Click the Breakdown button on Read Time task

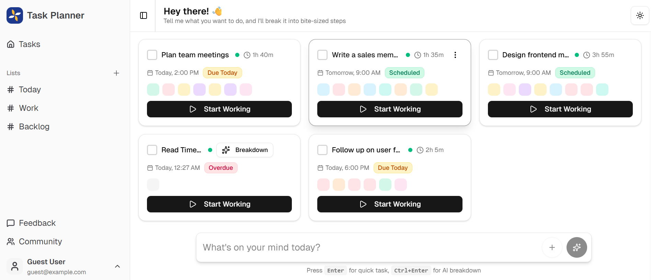click(x=244, y=150)
